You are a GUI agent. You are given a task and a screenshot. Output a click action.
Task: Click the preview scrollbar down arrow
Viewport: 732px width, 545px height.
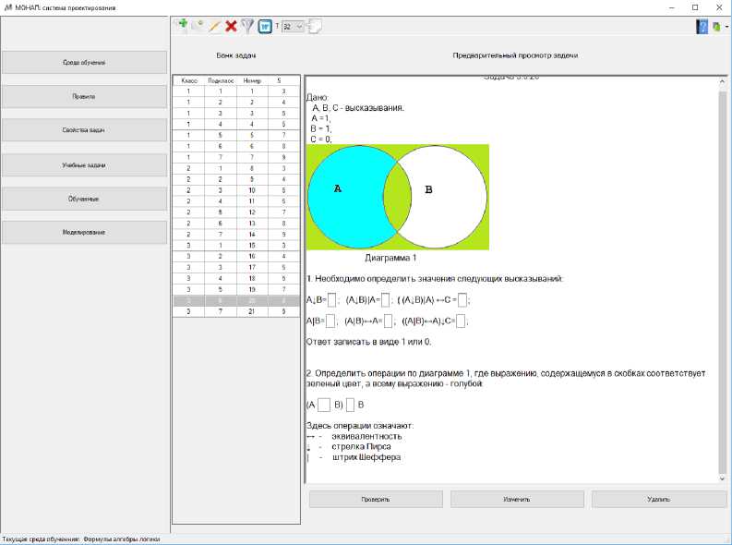(723, 478)
